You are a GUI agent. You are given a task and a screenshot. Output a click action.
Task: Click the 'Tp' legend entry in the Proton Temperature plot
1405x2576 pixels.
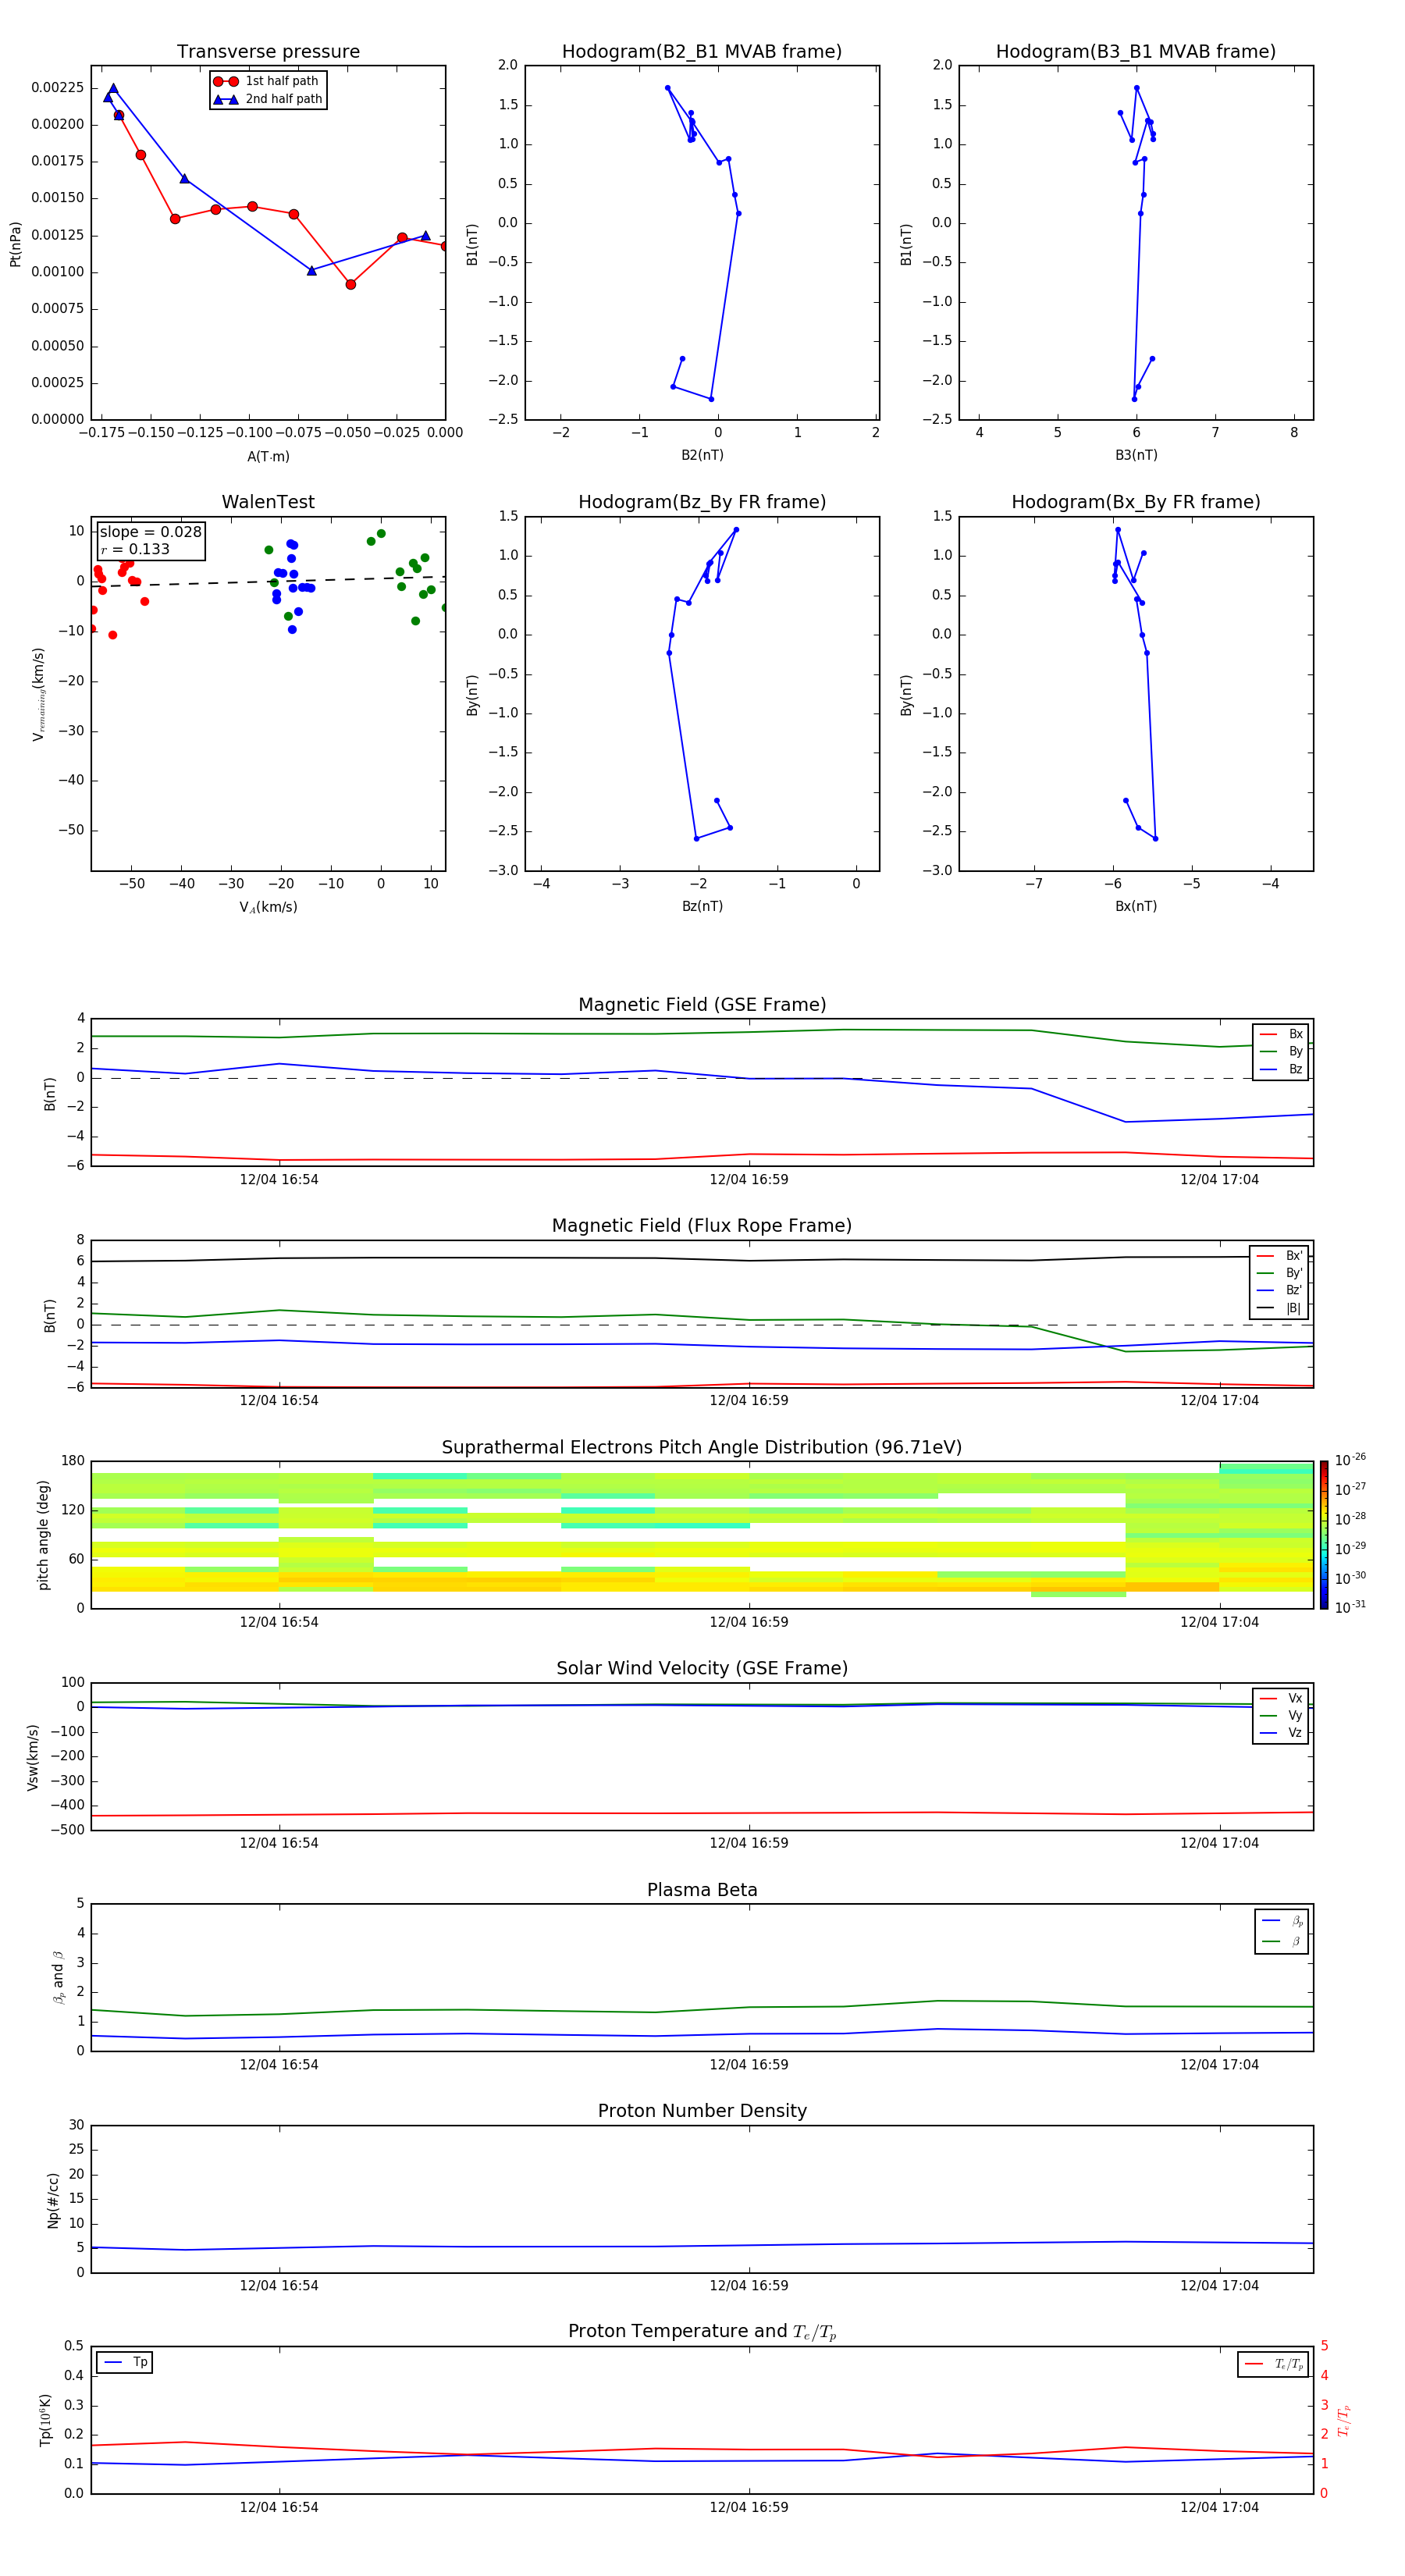[125, 2362]
